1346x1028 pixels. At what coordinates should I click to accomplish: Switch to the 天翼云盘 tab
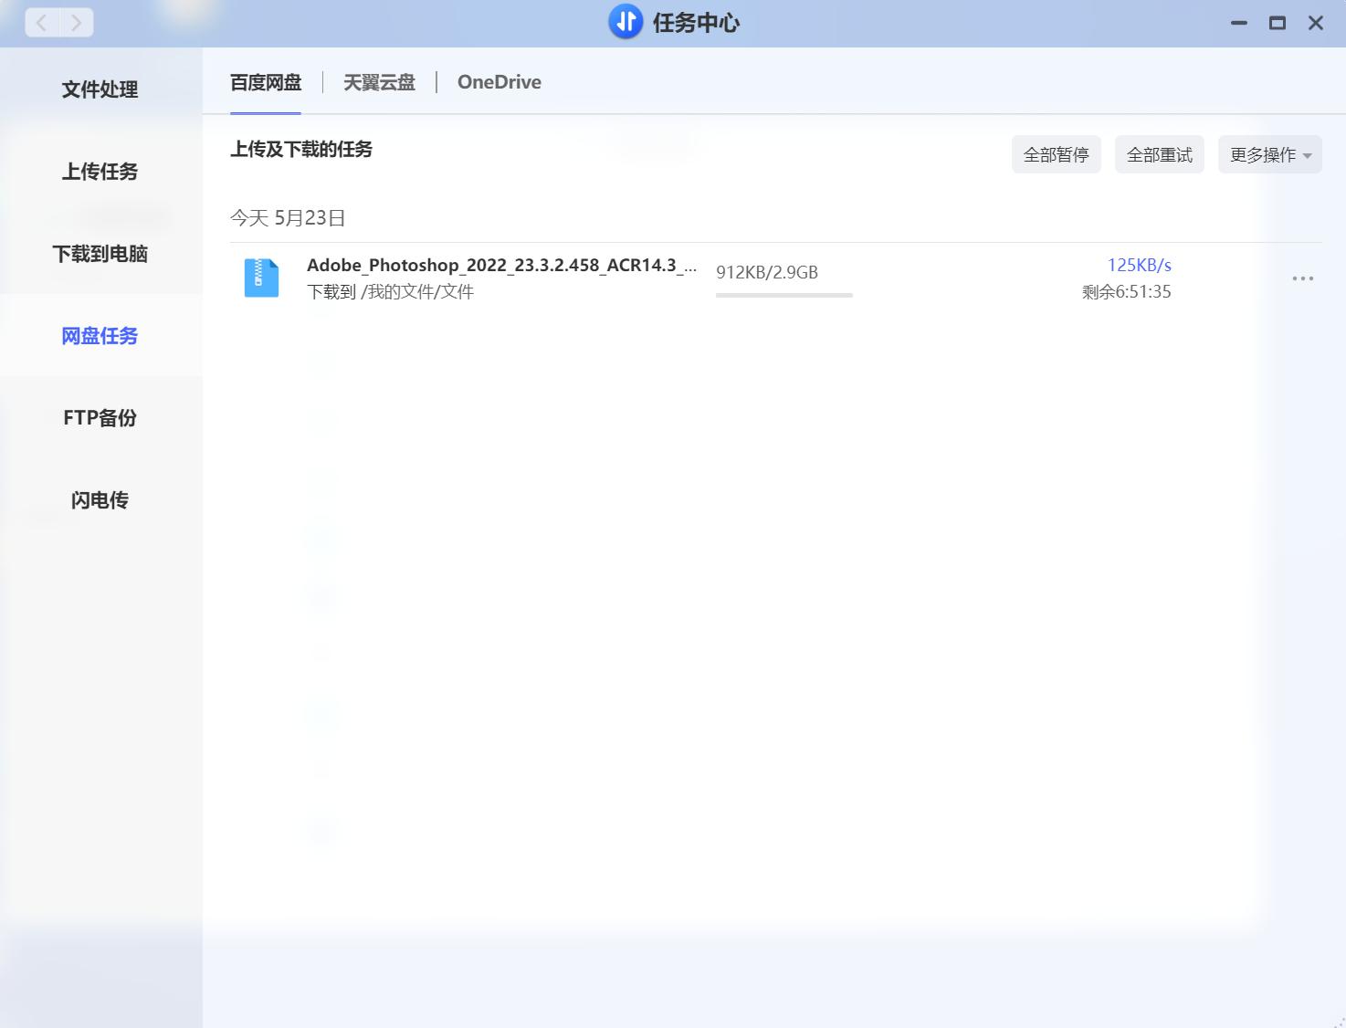pos(379,82)
